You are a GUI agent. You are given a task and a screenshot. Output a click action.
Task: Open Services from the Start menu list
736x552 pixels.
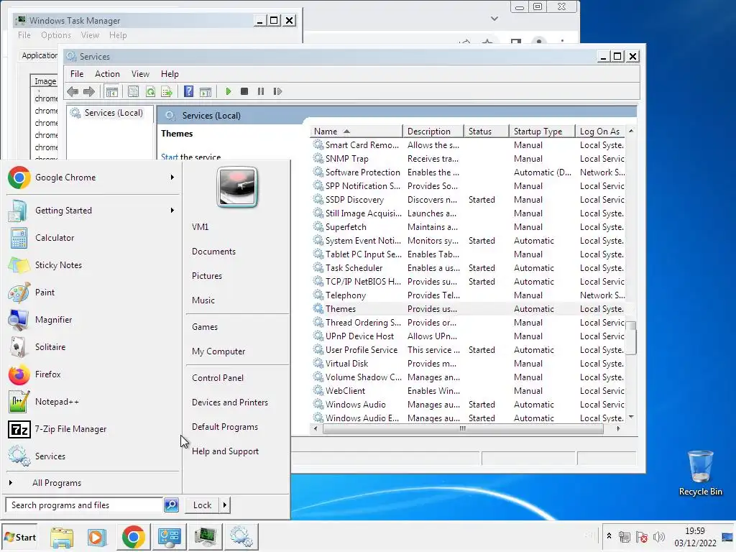pyautogui.click(x=93, y=456)
